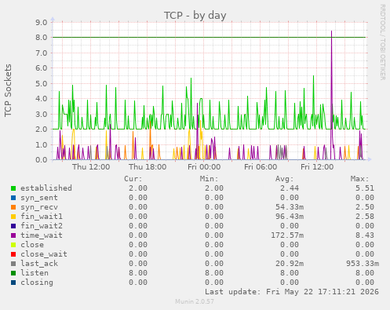Click the close lime legend swatch
390x310 pixels.
(13, 245)
